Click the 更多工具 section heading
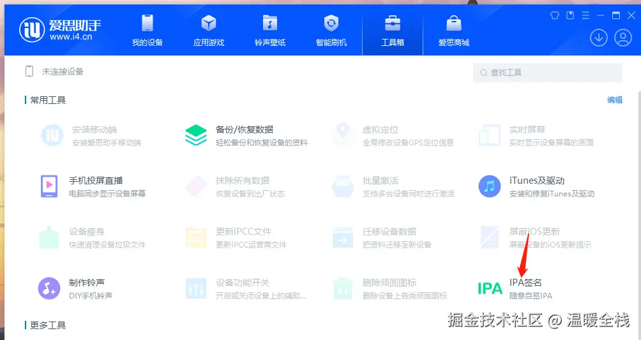The width and height of the screenshot is (641, 340). click(48, 325)
